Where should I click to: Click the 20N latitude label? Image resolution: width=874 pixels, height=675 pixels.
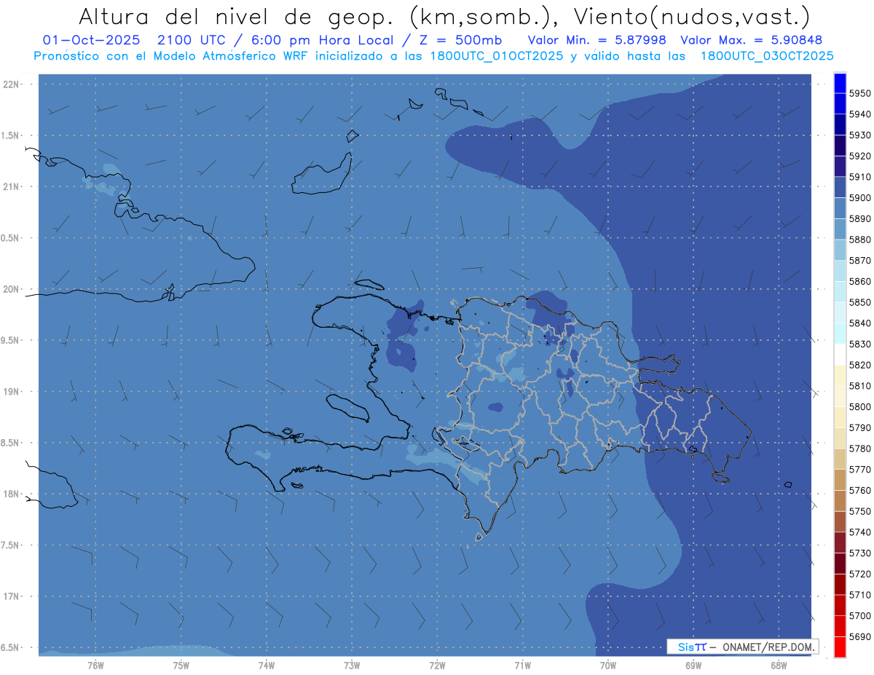point(11,289)
